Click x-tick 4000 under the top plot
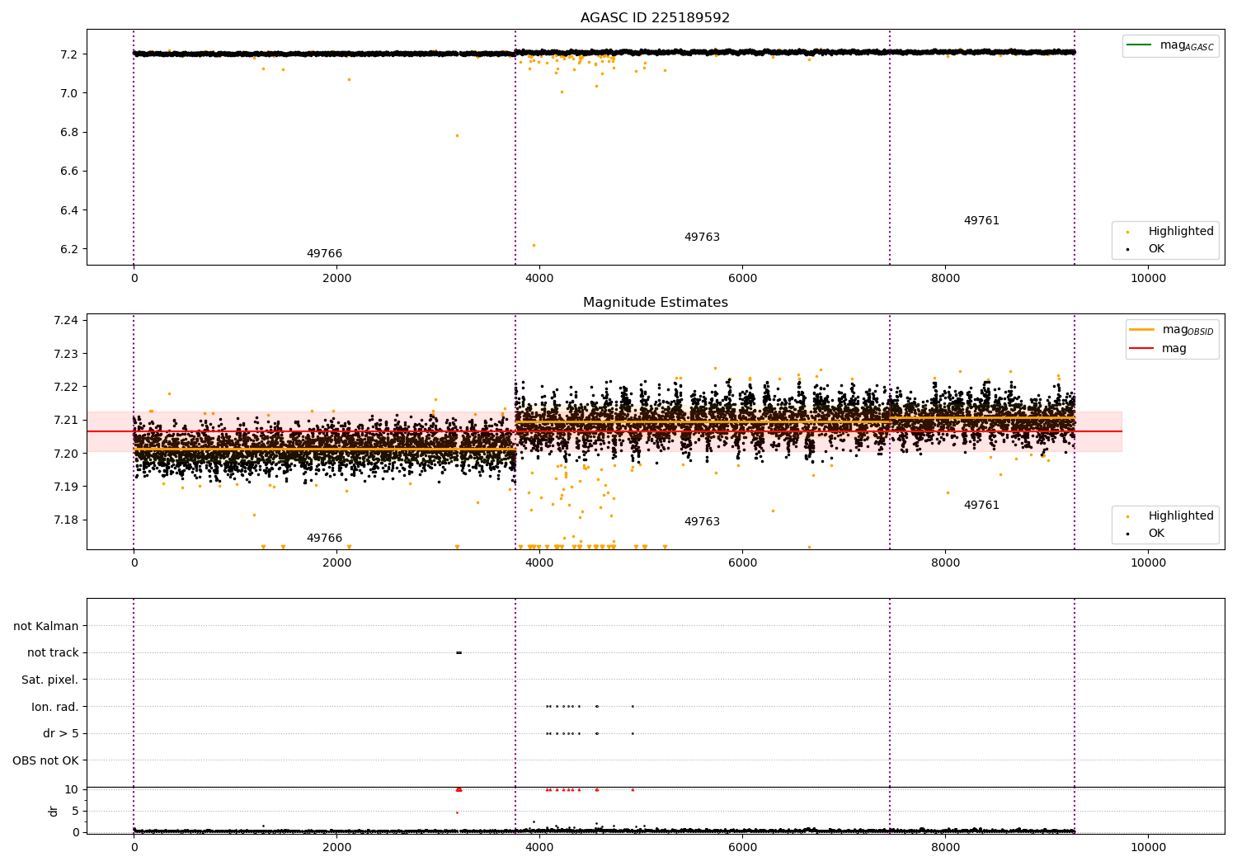This screenshot has height=866, width=1237. [540, 279]
